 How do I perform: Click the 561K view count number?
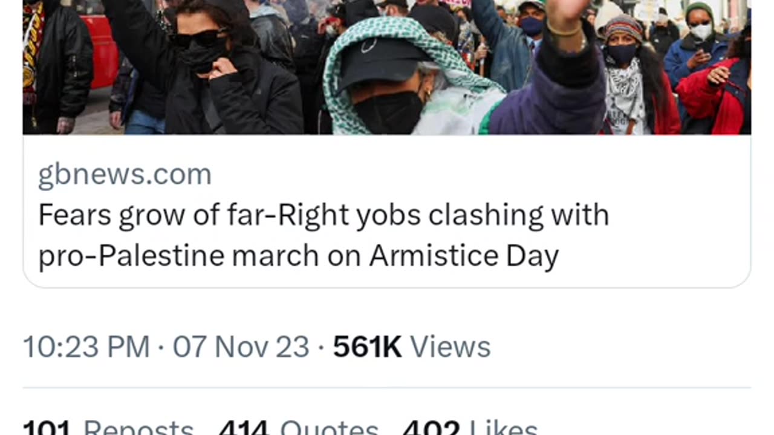(x=367, y=347)
